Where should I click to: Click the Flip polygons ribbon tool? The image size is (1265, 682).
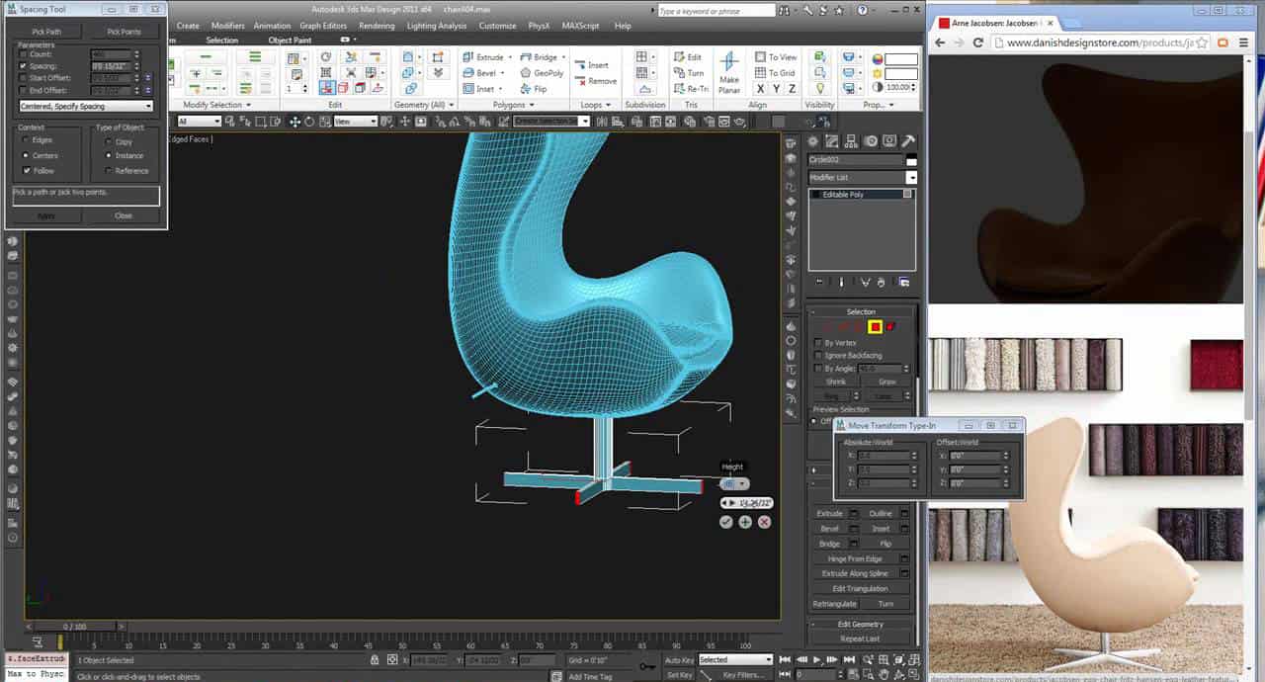coord(534,89)
